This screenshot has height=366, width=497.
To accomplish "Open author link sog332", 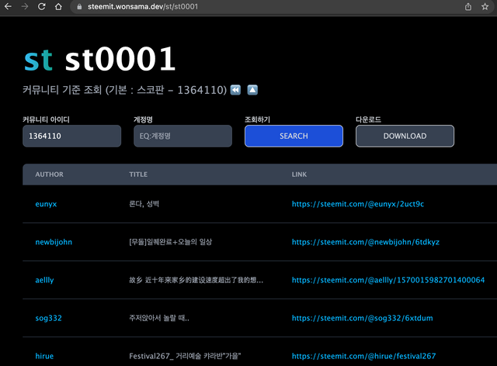I will [48, 318].
